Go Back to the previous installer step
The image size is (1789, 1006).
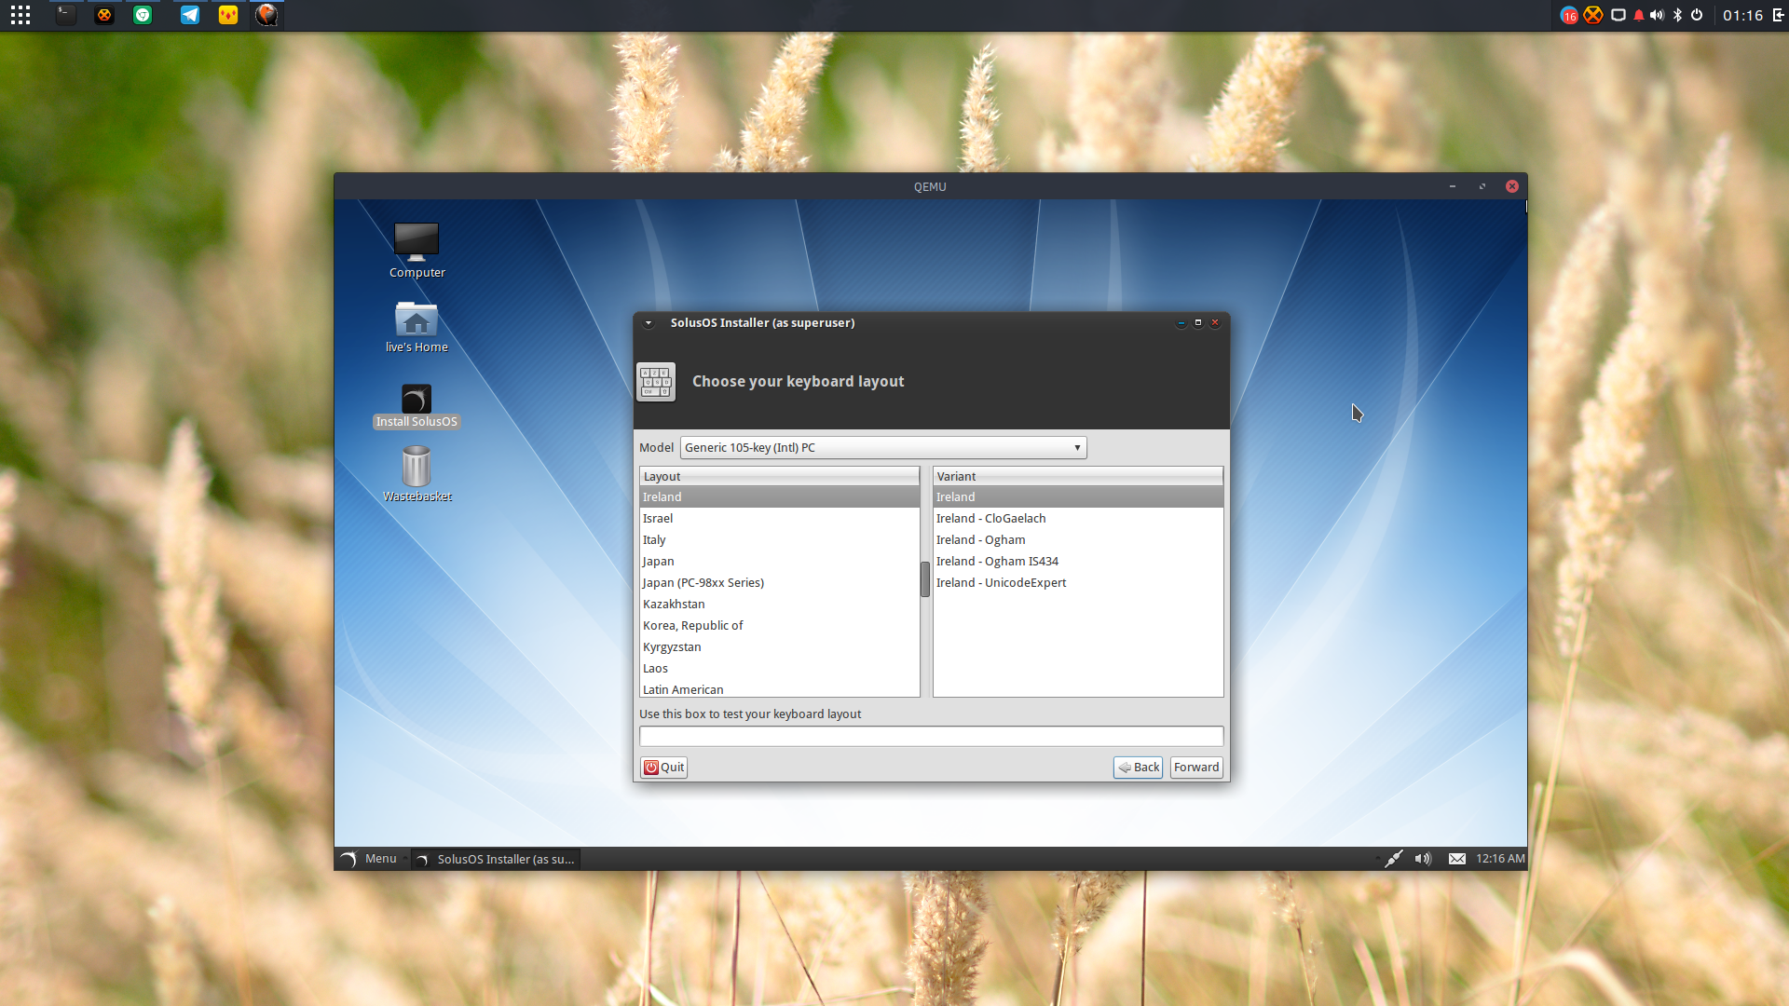[1138, 768]
